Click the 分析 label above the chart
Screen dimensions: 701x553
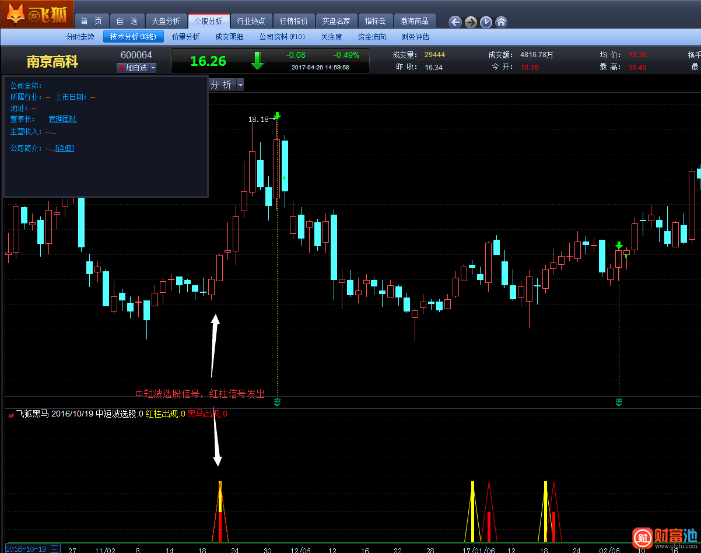(x=221, y=85)
